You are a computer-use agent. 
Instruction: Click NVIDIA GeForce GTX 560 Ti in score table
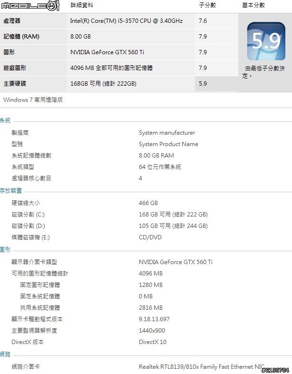tap(107, 52)
